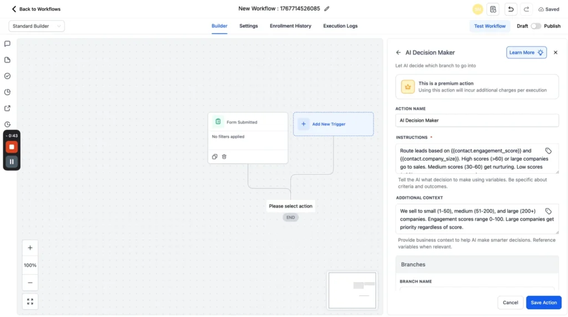Click the yellow user avatar
Viewport: 568px width, 317px height.
pos(478,9)
